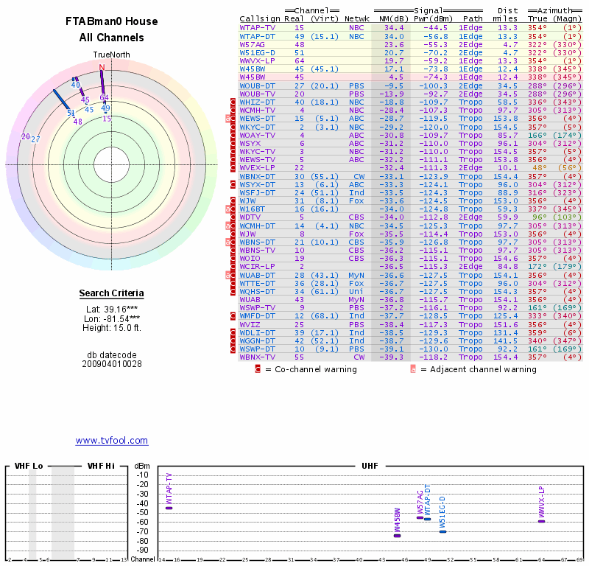Click the adjacent-channel warning badge beside WUAB-DT

coord(228,276)
